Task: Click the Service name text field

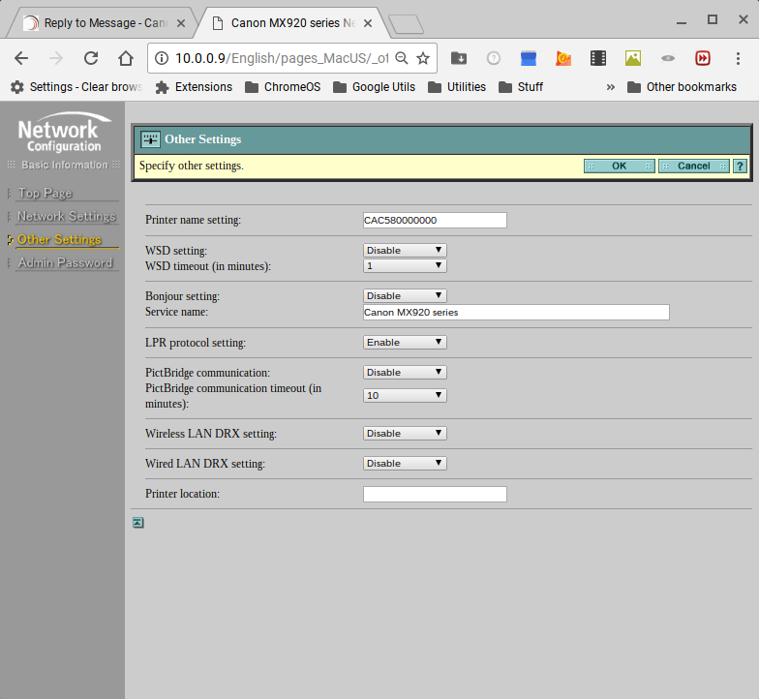Action: pyautogui.click(x=516, y=312)
